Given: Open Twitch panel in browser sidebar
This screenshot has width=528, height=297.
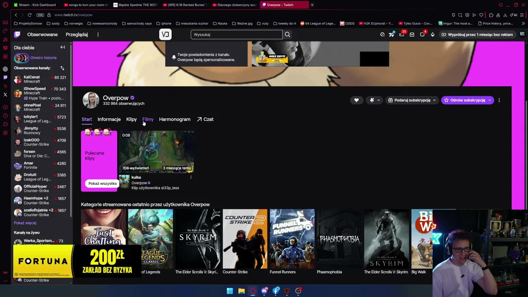Looking at the screenshot, I should (x=5, y=78).
